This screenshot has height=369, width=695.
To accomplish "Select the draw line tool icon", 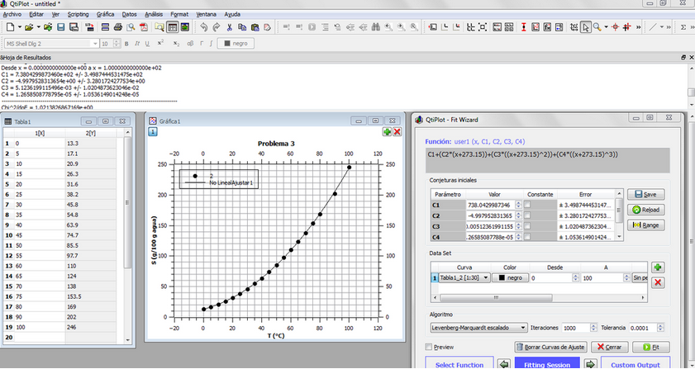I will pos(653,27).
